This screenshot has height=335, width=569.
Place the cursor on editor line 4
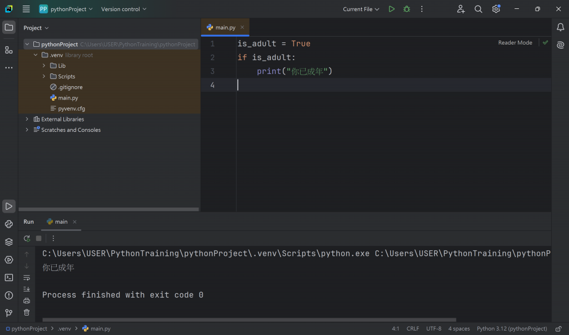click(376, 85)
